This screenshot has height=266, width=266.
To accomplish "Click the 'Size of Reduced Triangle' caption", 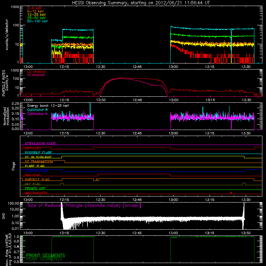I will (84, 205).
